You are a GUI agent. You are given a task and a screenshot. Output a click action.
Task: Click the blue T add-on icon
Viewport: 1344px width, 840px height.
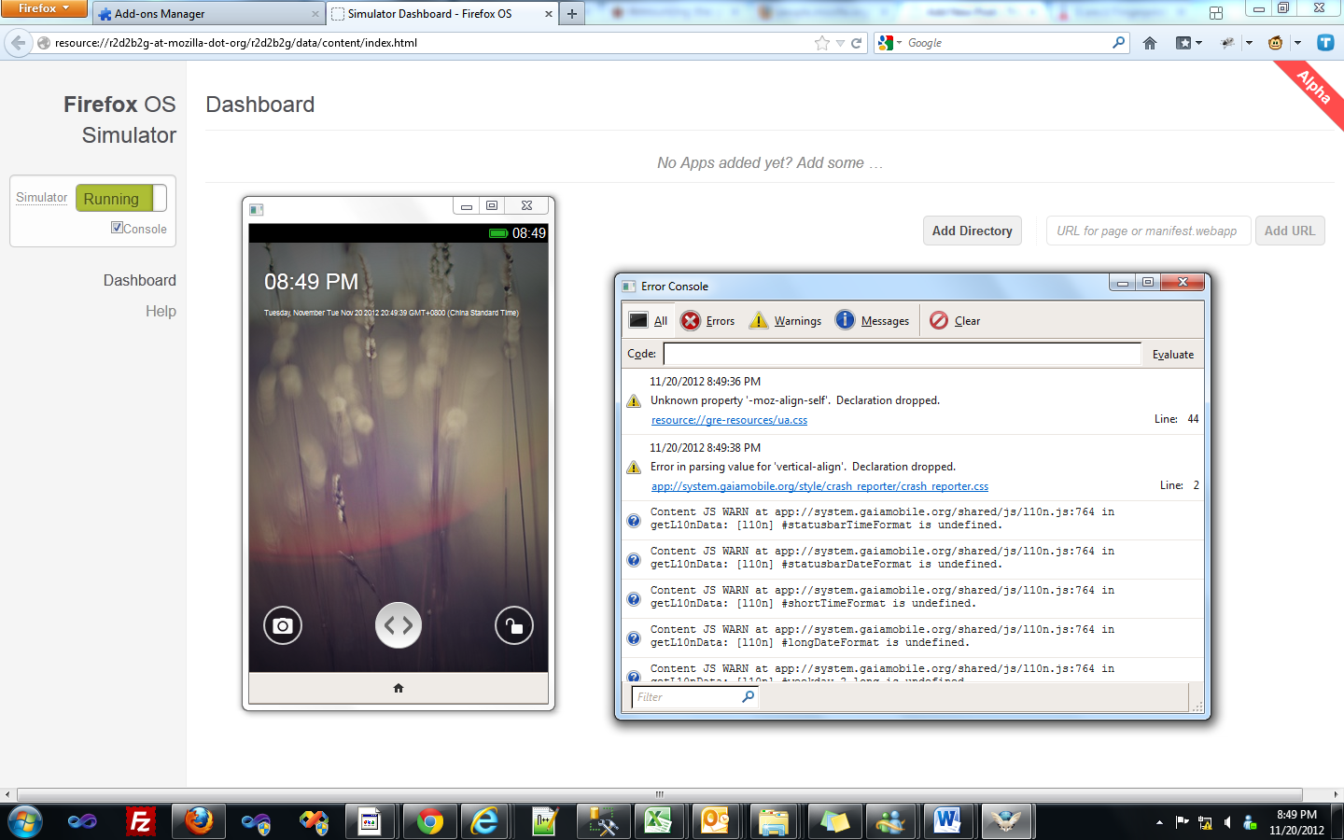pos(1325,43)
